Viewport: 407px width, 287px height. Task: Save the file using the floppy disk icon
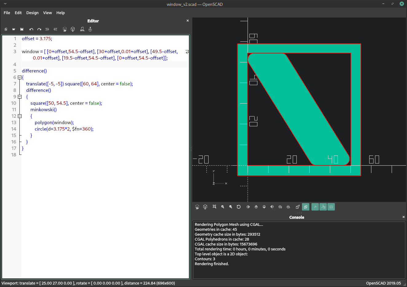[22, 29]
